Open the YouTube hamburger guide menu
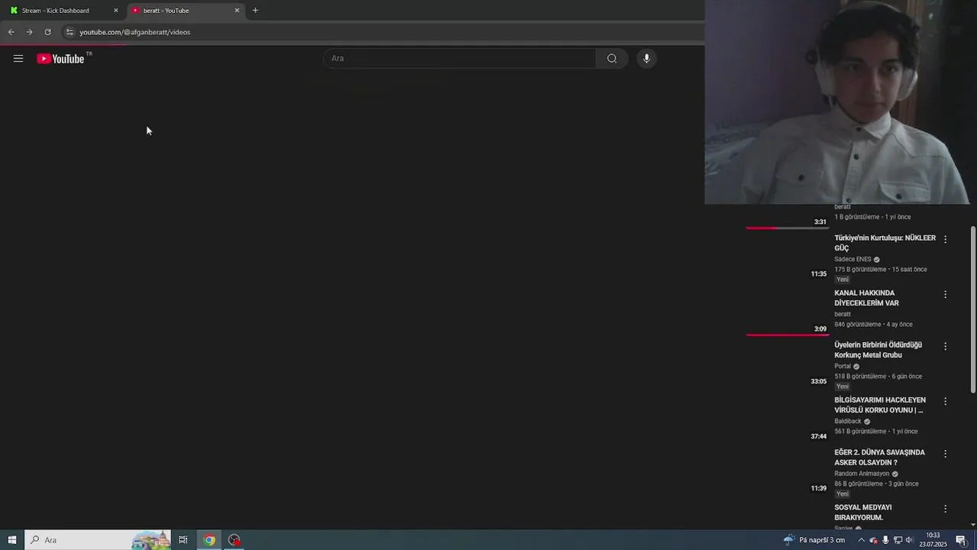This screenshot has width=977, height=550. click(x=18, y=59)
